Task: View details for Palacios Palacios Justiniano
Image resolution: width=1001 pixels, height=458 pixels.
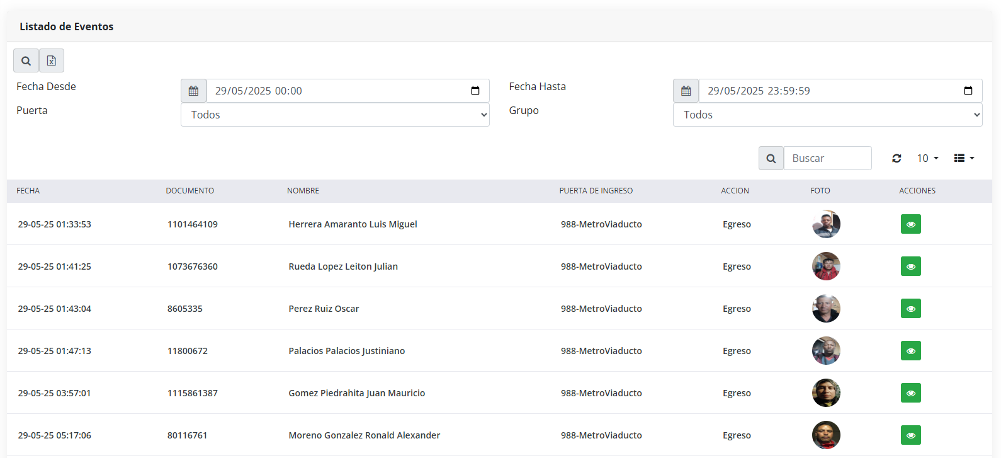Action: click(911, 351)
